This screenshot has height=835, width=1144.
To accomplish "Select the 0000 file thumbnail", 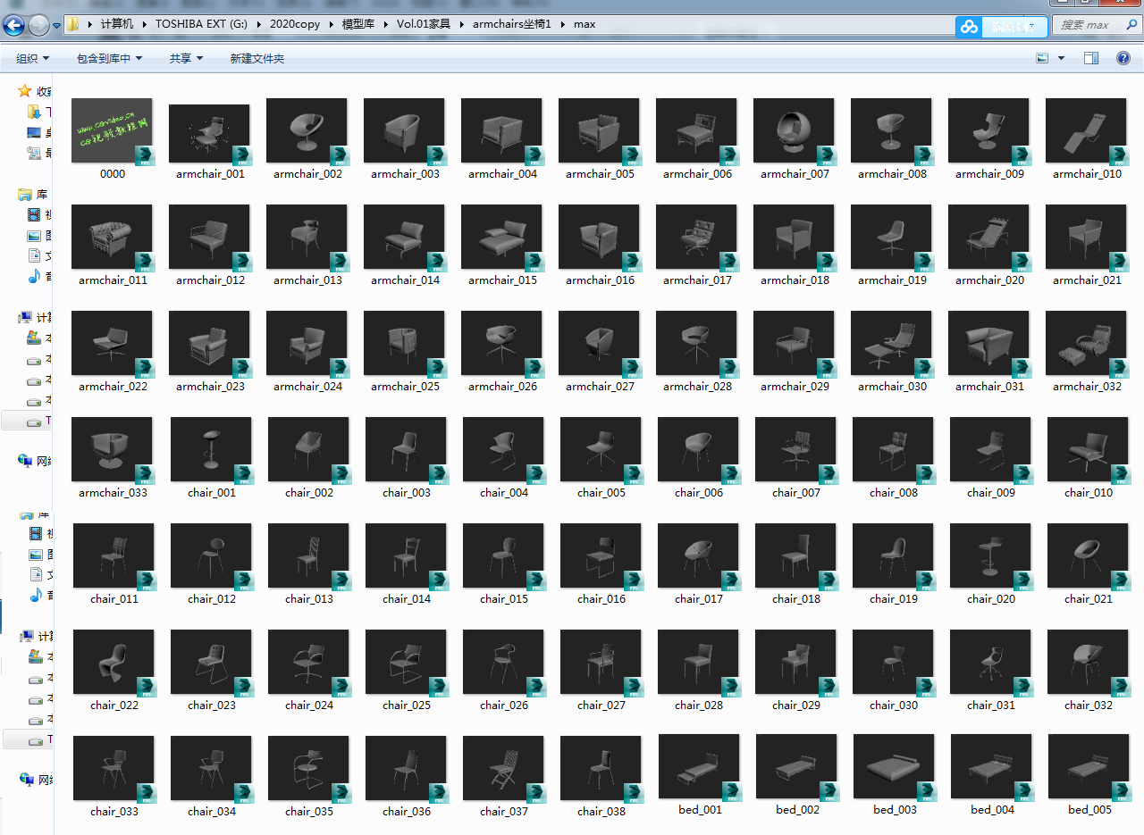I will pyautogui.click(x=112, y=131).
